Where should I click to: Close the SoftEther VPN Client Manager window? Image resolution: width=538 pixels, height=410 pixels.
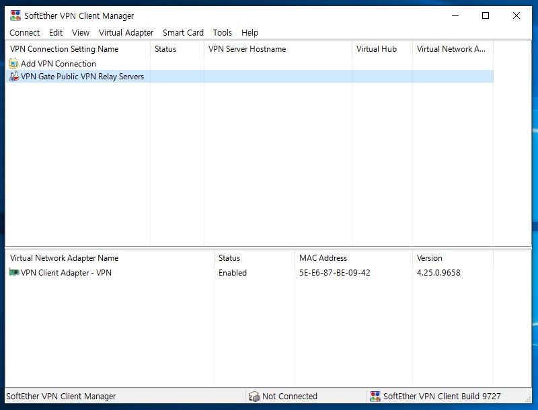(516, 15)
